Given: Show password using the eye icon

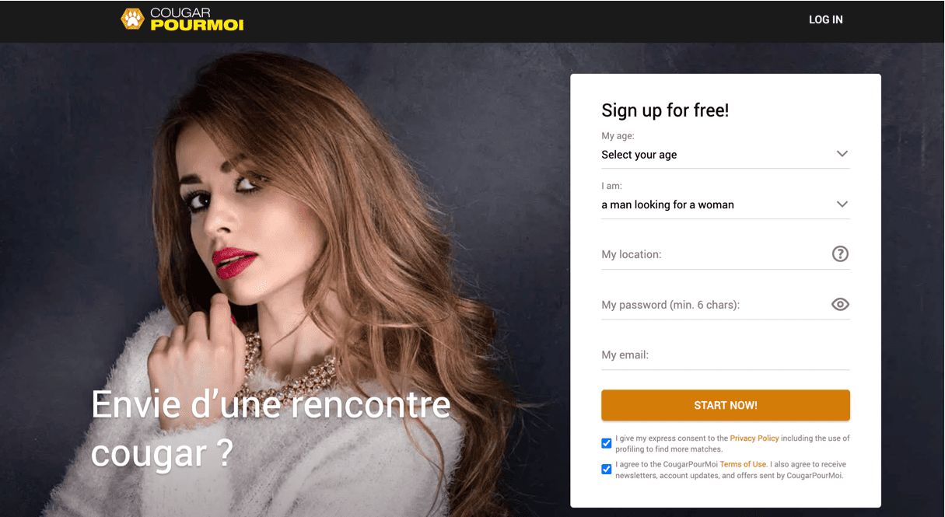Looking at the screenshot, I should point(840,304).
